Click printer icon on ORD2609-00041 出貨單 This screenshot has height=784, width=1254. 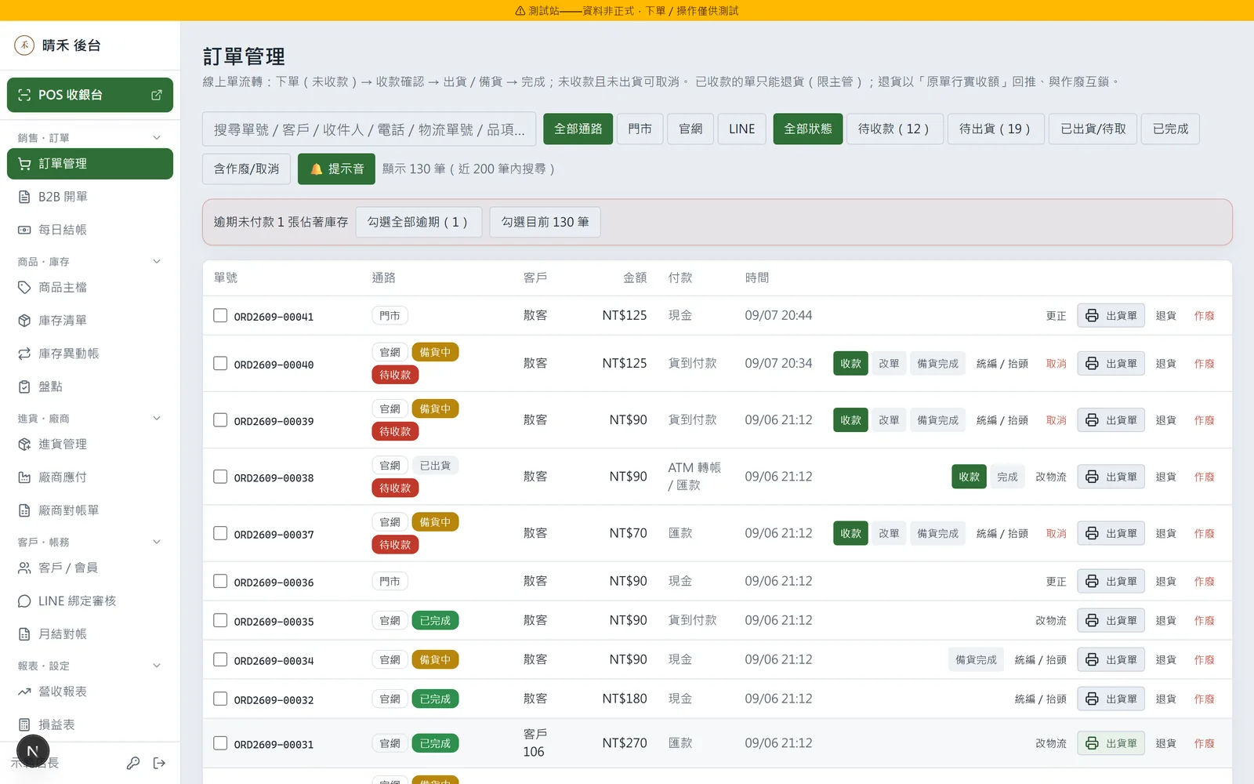[x=1092, y=315]
